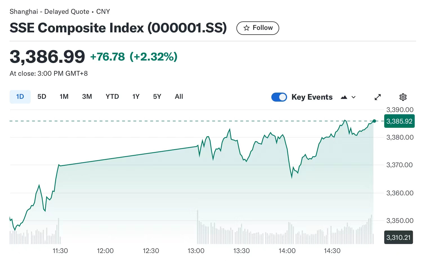Image resolution: width=425 pixels, height=264 pixels.
Task: Click the end-of-line price marker dot
Action: coord(374,121)
